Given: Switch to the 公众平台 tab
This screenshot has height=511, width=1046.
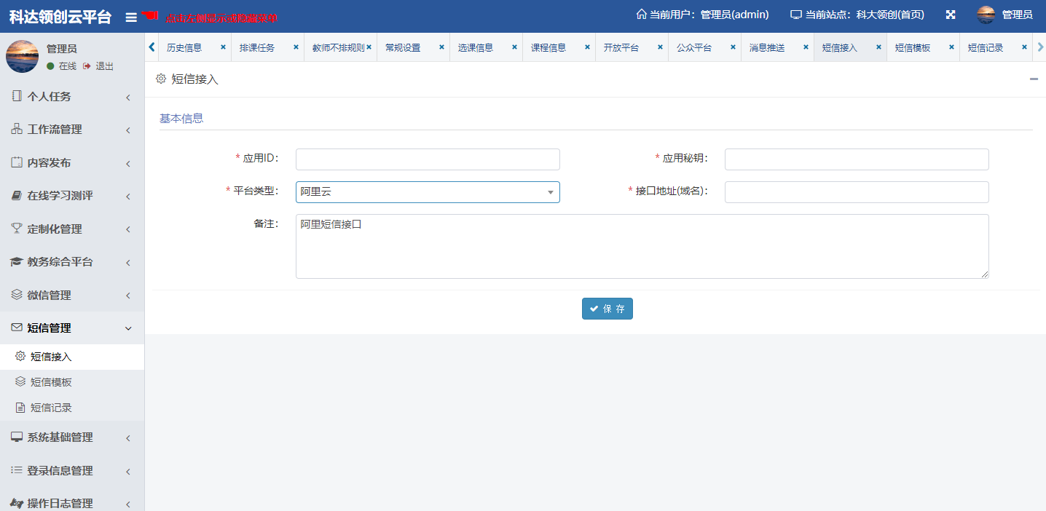Looking at the screenshot, I should click(694, 47).
